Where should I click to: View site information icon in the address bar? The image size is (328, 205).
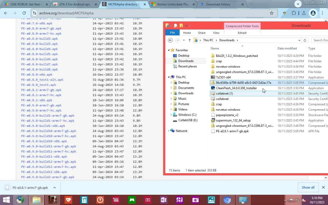coord(35,13)
